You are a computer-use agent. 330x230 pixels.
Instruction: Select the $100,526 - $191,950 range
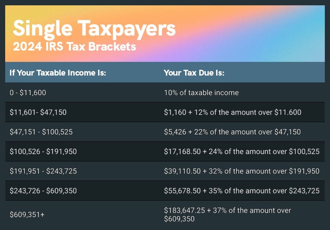click(43, 152)
